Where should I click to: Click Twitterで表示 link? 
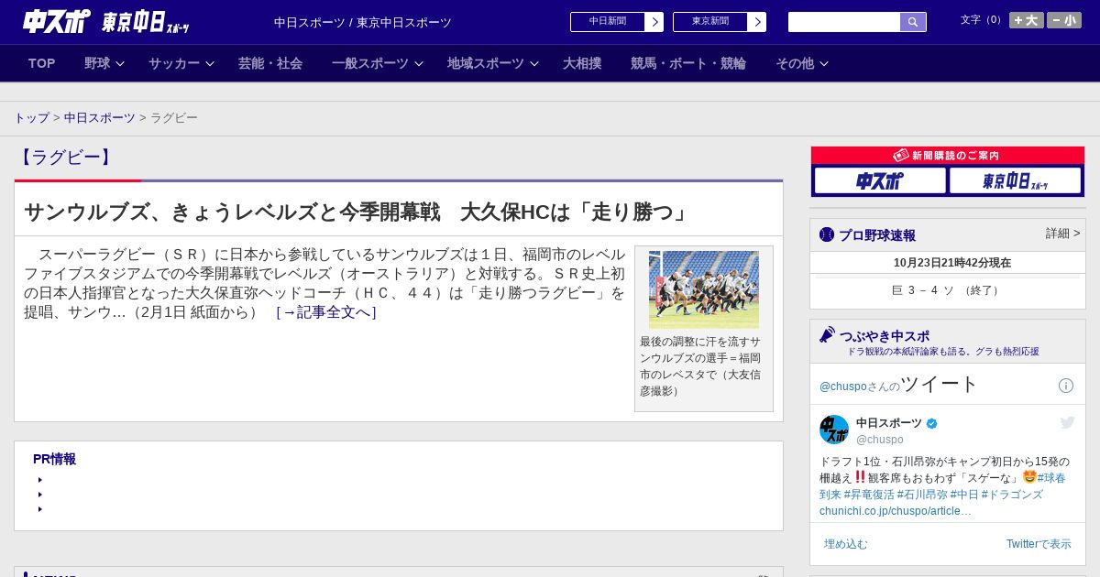[x=1039, y=544]
